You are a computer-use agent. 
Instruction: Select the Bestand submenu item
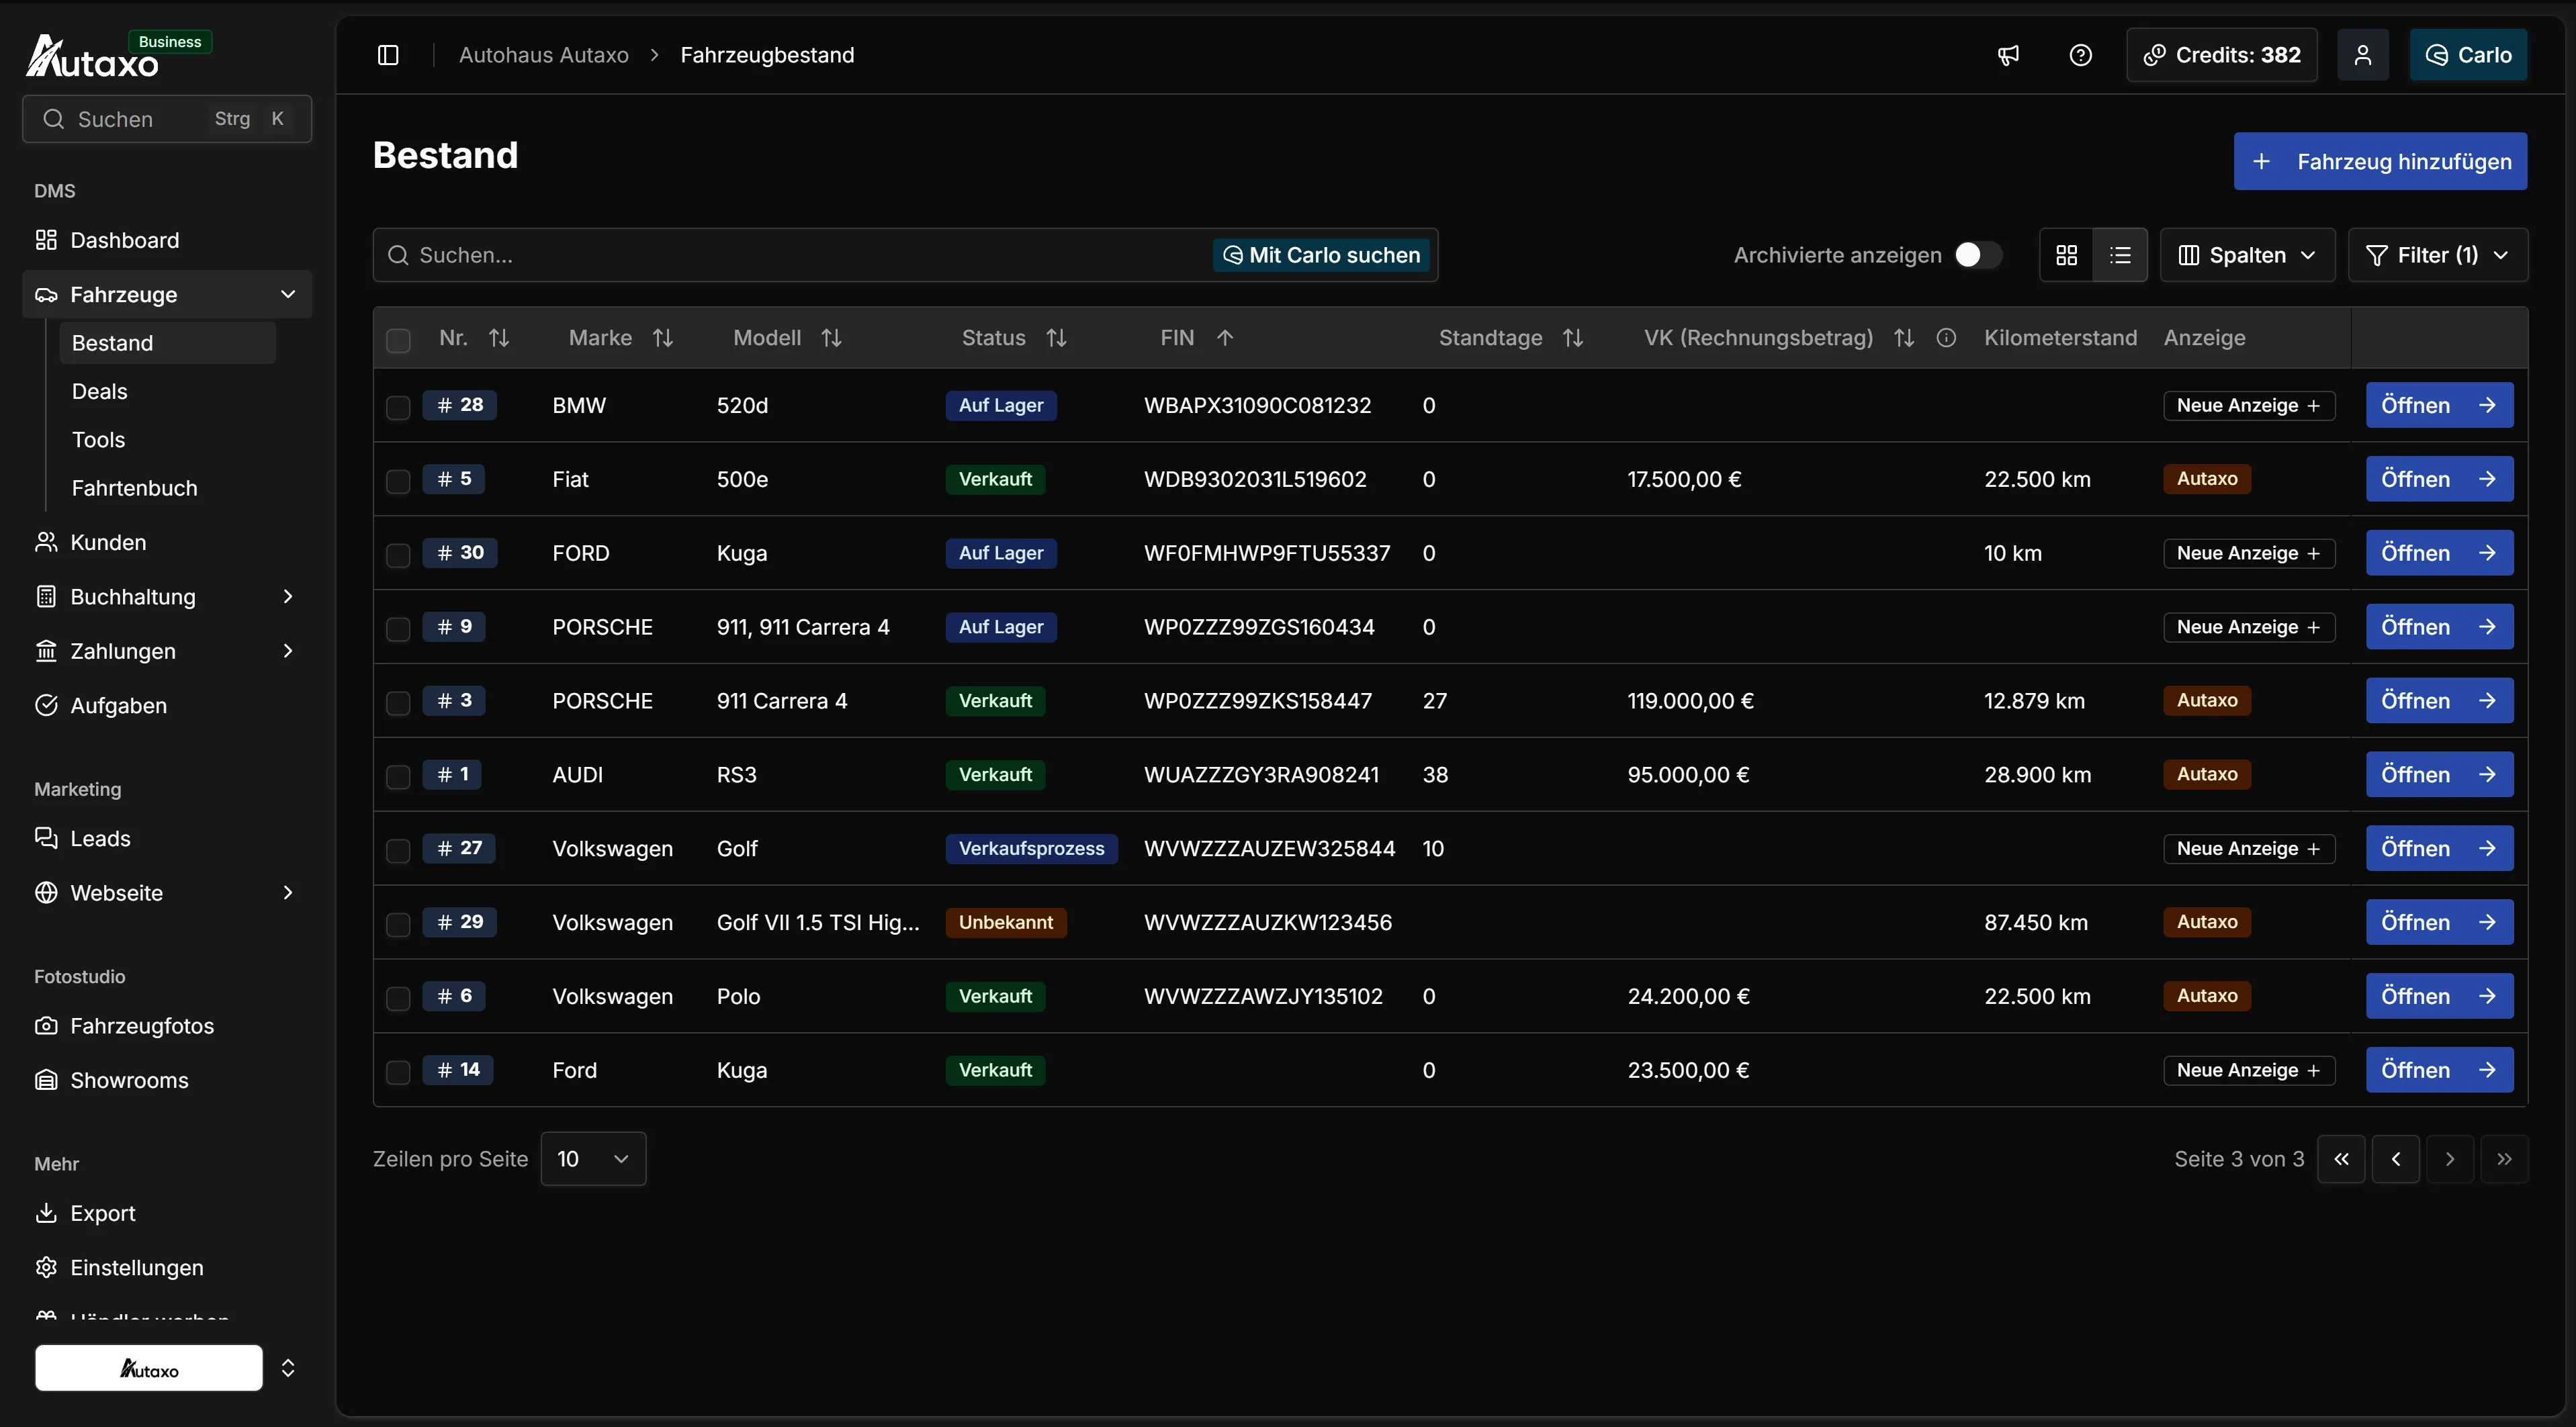(x=167, y=343)
